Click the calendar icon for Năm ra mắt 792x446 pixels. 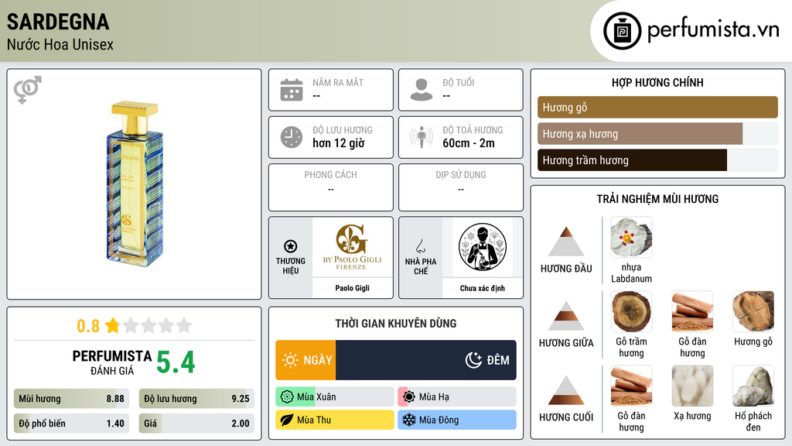point(292,90)
